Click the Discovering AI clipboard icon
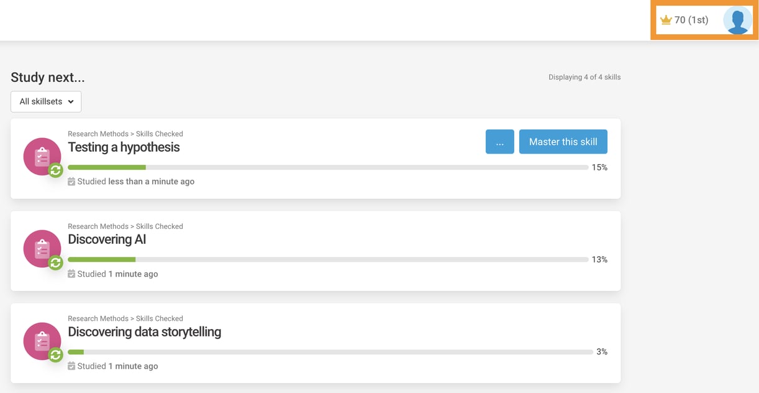Viewport: 759px width, 393px height. (42, 248)
